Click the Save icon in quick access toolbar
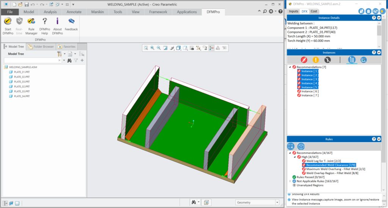This screenshot has width=388, height=208. pos(27,5)
